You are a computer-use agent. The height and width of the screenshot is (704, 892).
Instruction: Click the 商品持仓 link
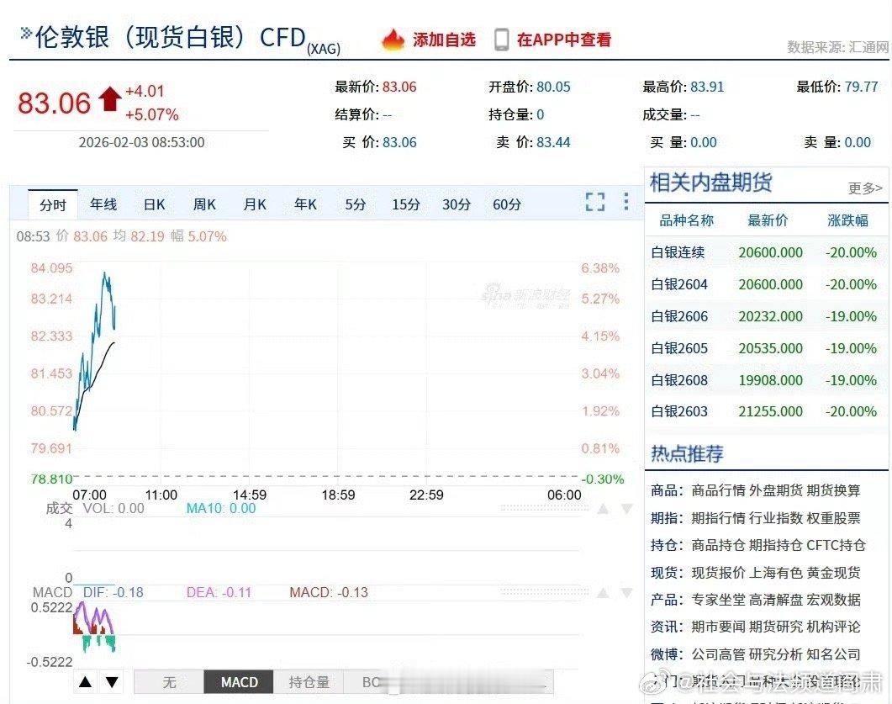point(718,545)
